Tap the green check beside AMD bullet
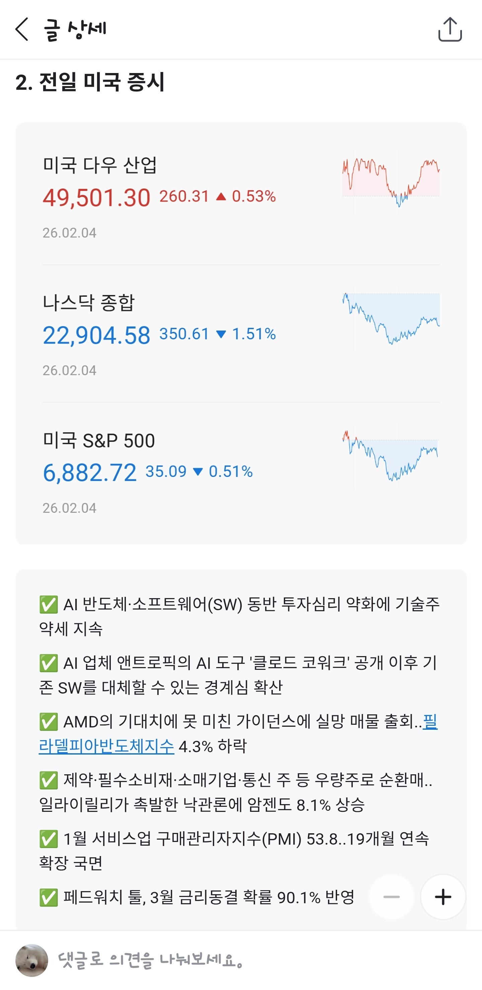 pos(49,722)
